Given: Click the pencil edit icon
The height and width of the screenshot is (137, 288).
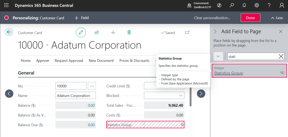Looking at the screenshot, I should tap(81, 32).
